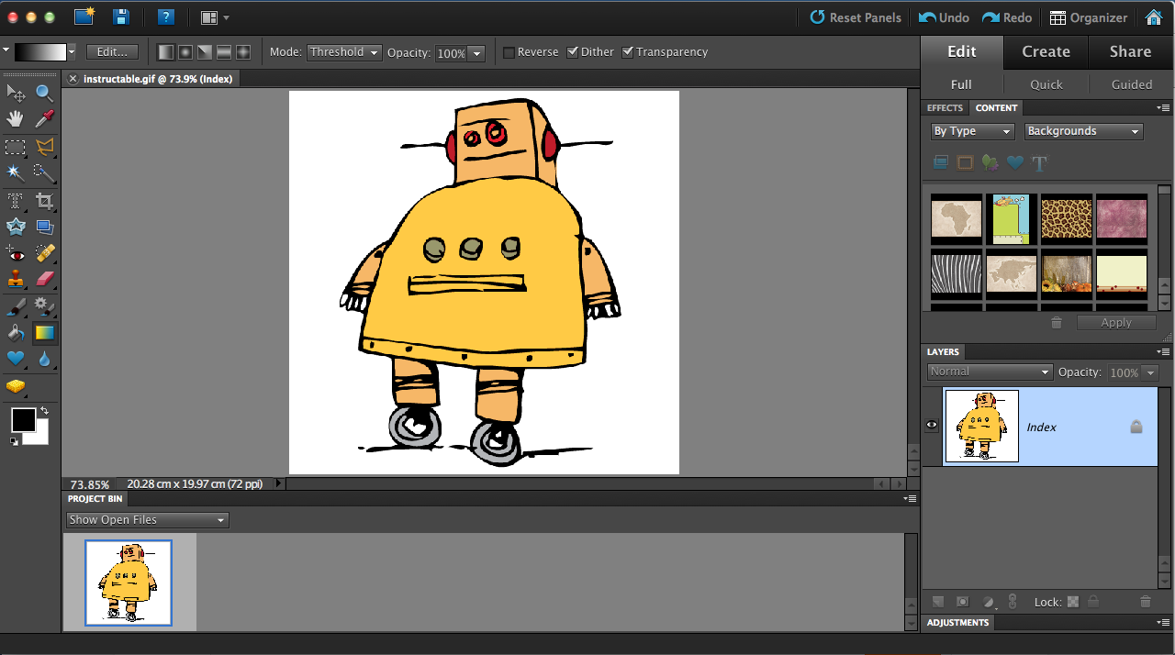Choose the linear gradient style button
This screenshot has width=1175, height=655.
[165, 52]
